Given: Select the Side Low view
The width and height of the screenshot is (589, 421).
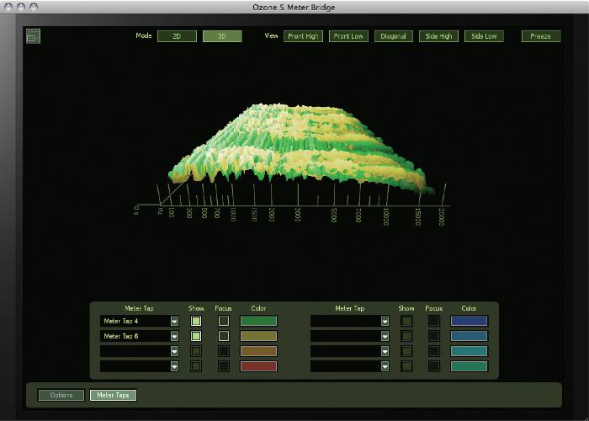Looking at the screenshot, I should click(484, 36).
